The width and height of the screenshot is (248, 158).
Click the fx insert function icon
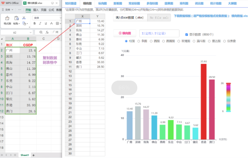(47, 32)
